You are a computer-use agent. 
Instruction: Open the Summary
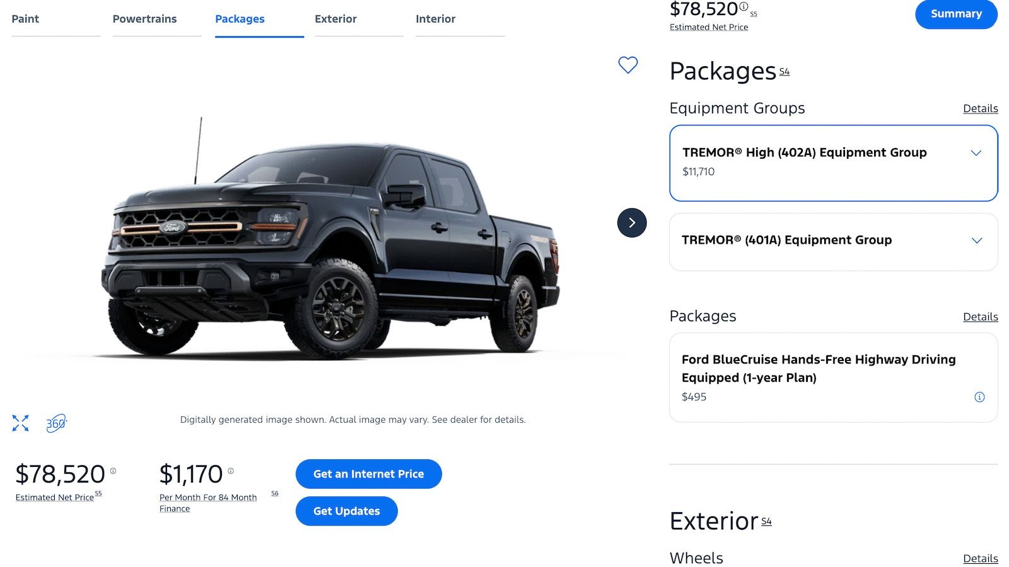[x=956, y=14]
